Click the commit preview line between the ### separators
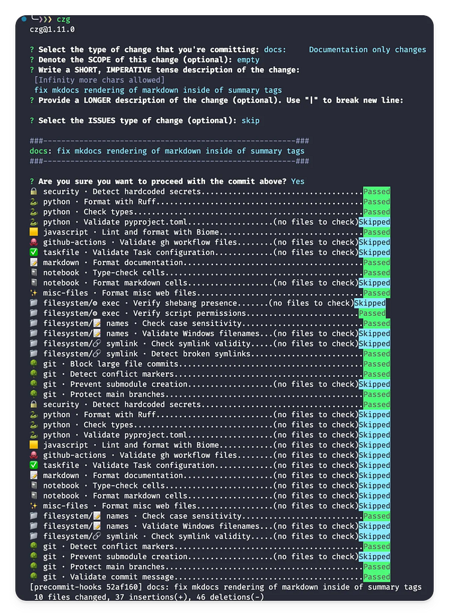The width and height of the screenshot is (449, 616). 167,151
